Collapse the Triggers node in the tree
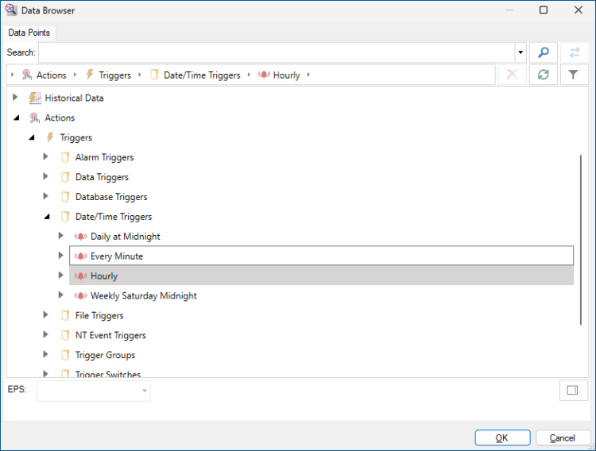Viewport: 596px width, 451px height. [x=32, y=137]
